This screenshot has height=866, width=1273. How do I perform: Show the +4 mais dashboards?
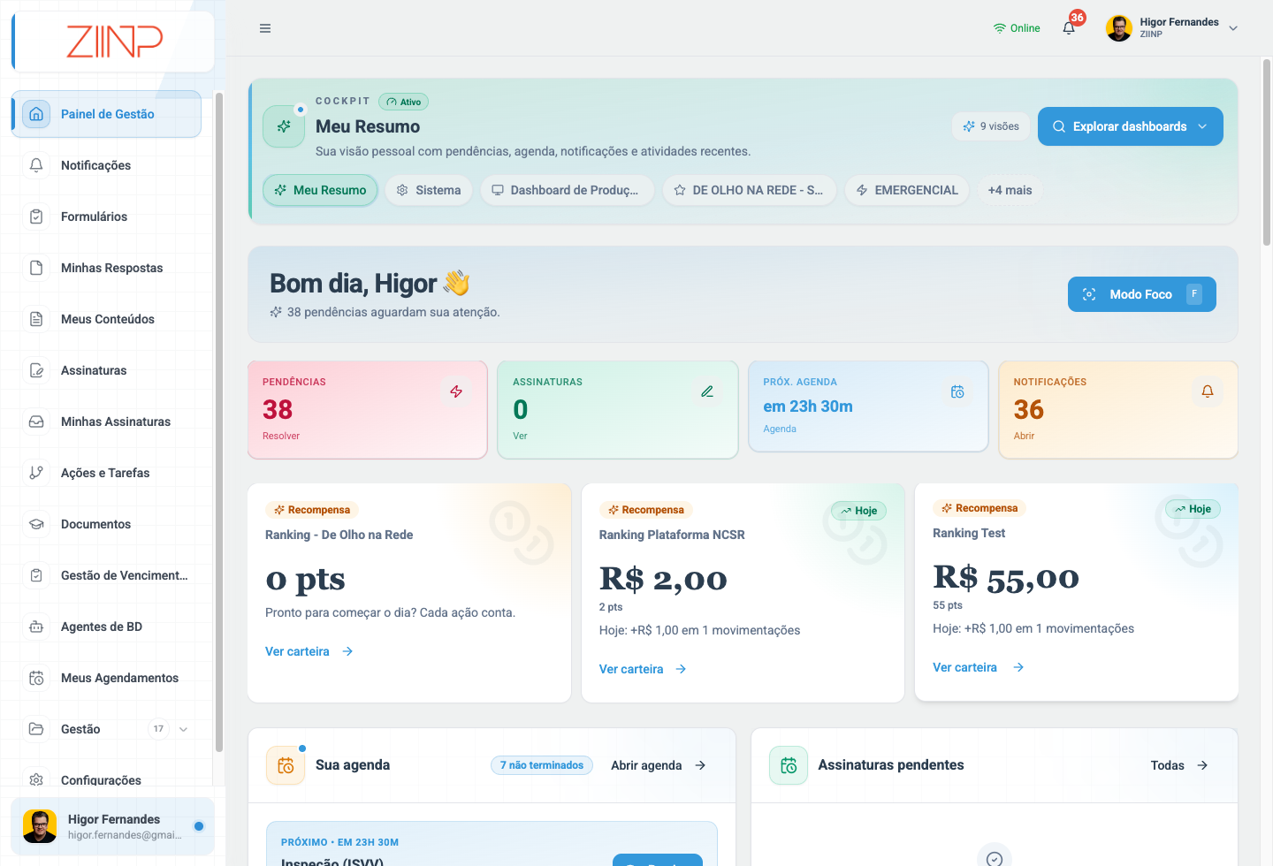point(1010,190)
